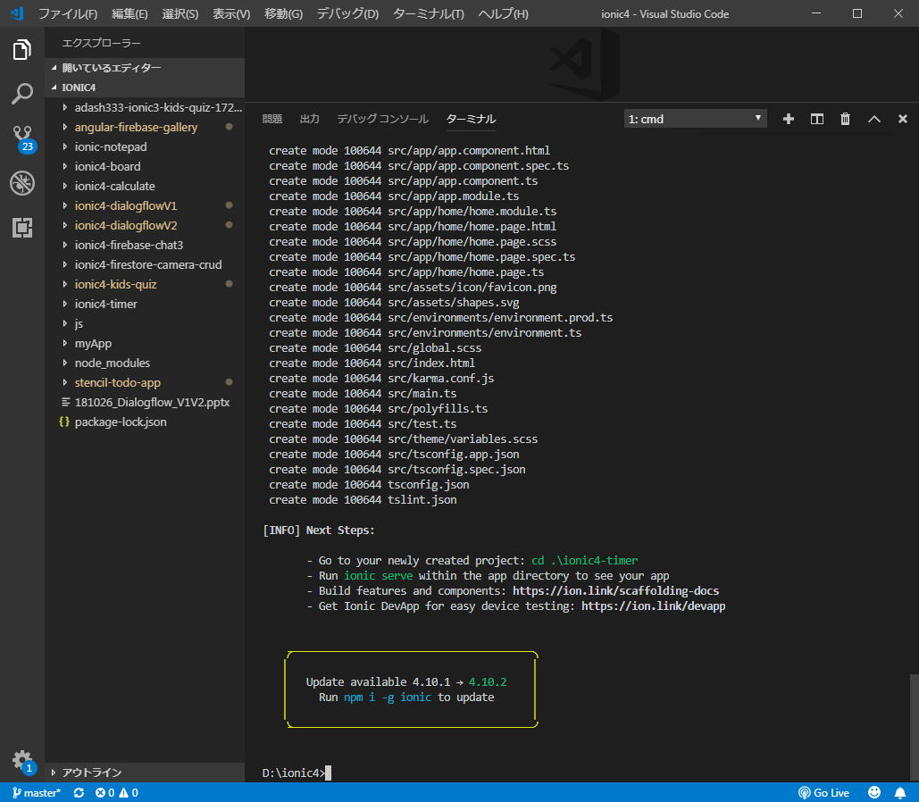
Task: Open the Search activity bar icon
Action: 21,94
